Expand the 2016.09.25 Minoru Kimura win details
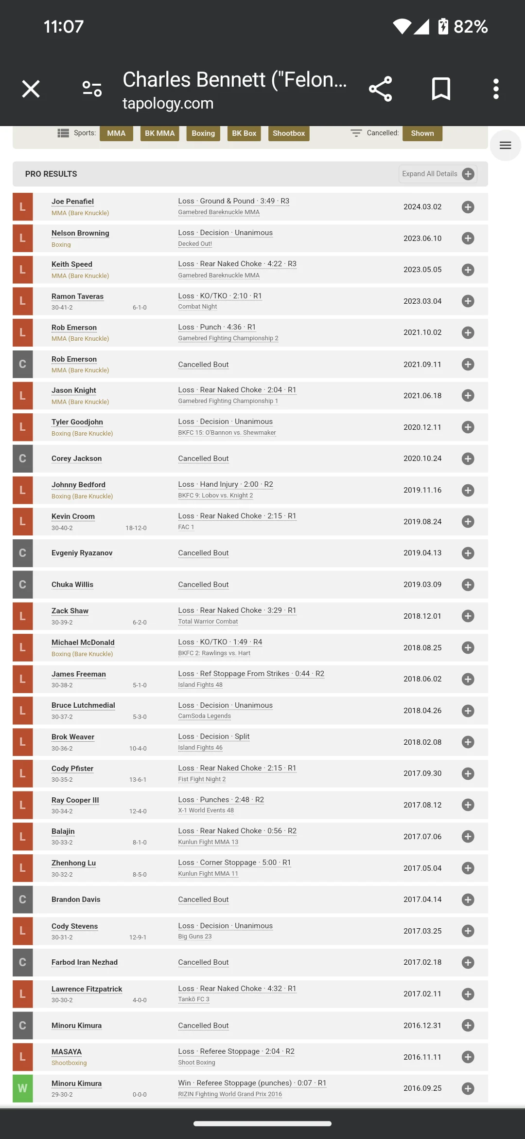Screen dimensions: 525x1139 pyautogui.click(x=468, y=1088)
